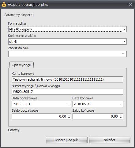
Task: Click the Numer wyciągu \ Nazwa wyciągu label
Action: tap(36, 86)
